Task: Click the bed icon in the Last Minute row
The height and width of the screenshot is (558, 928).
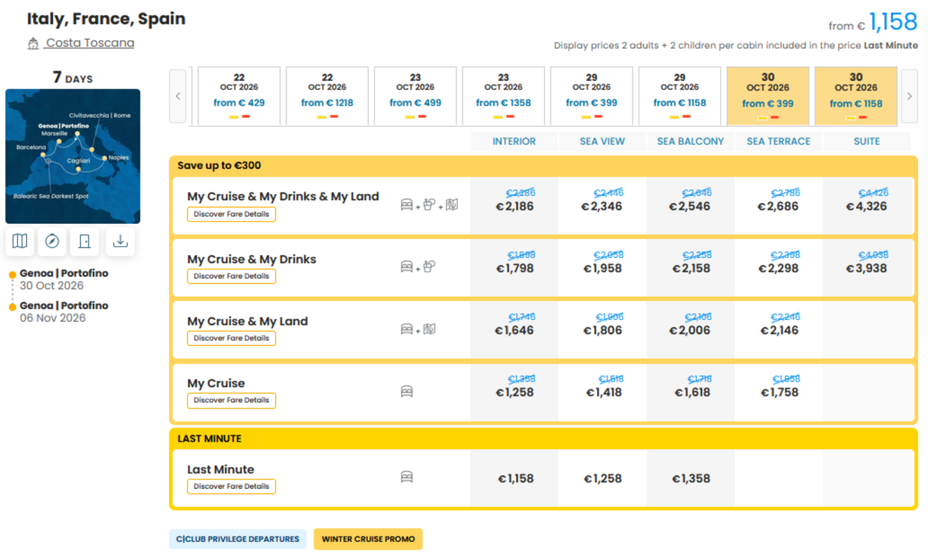Action: pos(406,477)
